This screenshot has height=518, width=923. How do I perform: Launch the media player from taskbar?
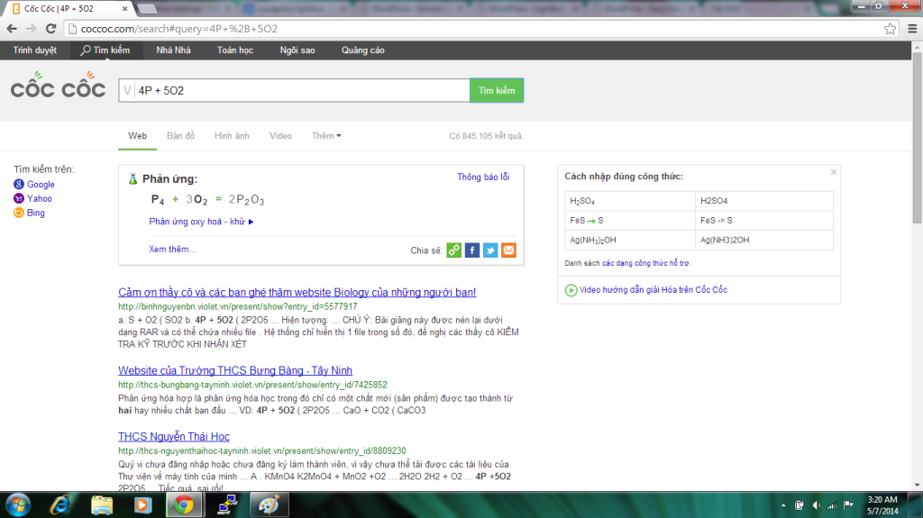tap(142, 505)
